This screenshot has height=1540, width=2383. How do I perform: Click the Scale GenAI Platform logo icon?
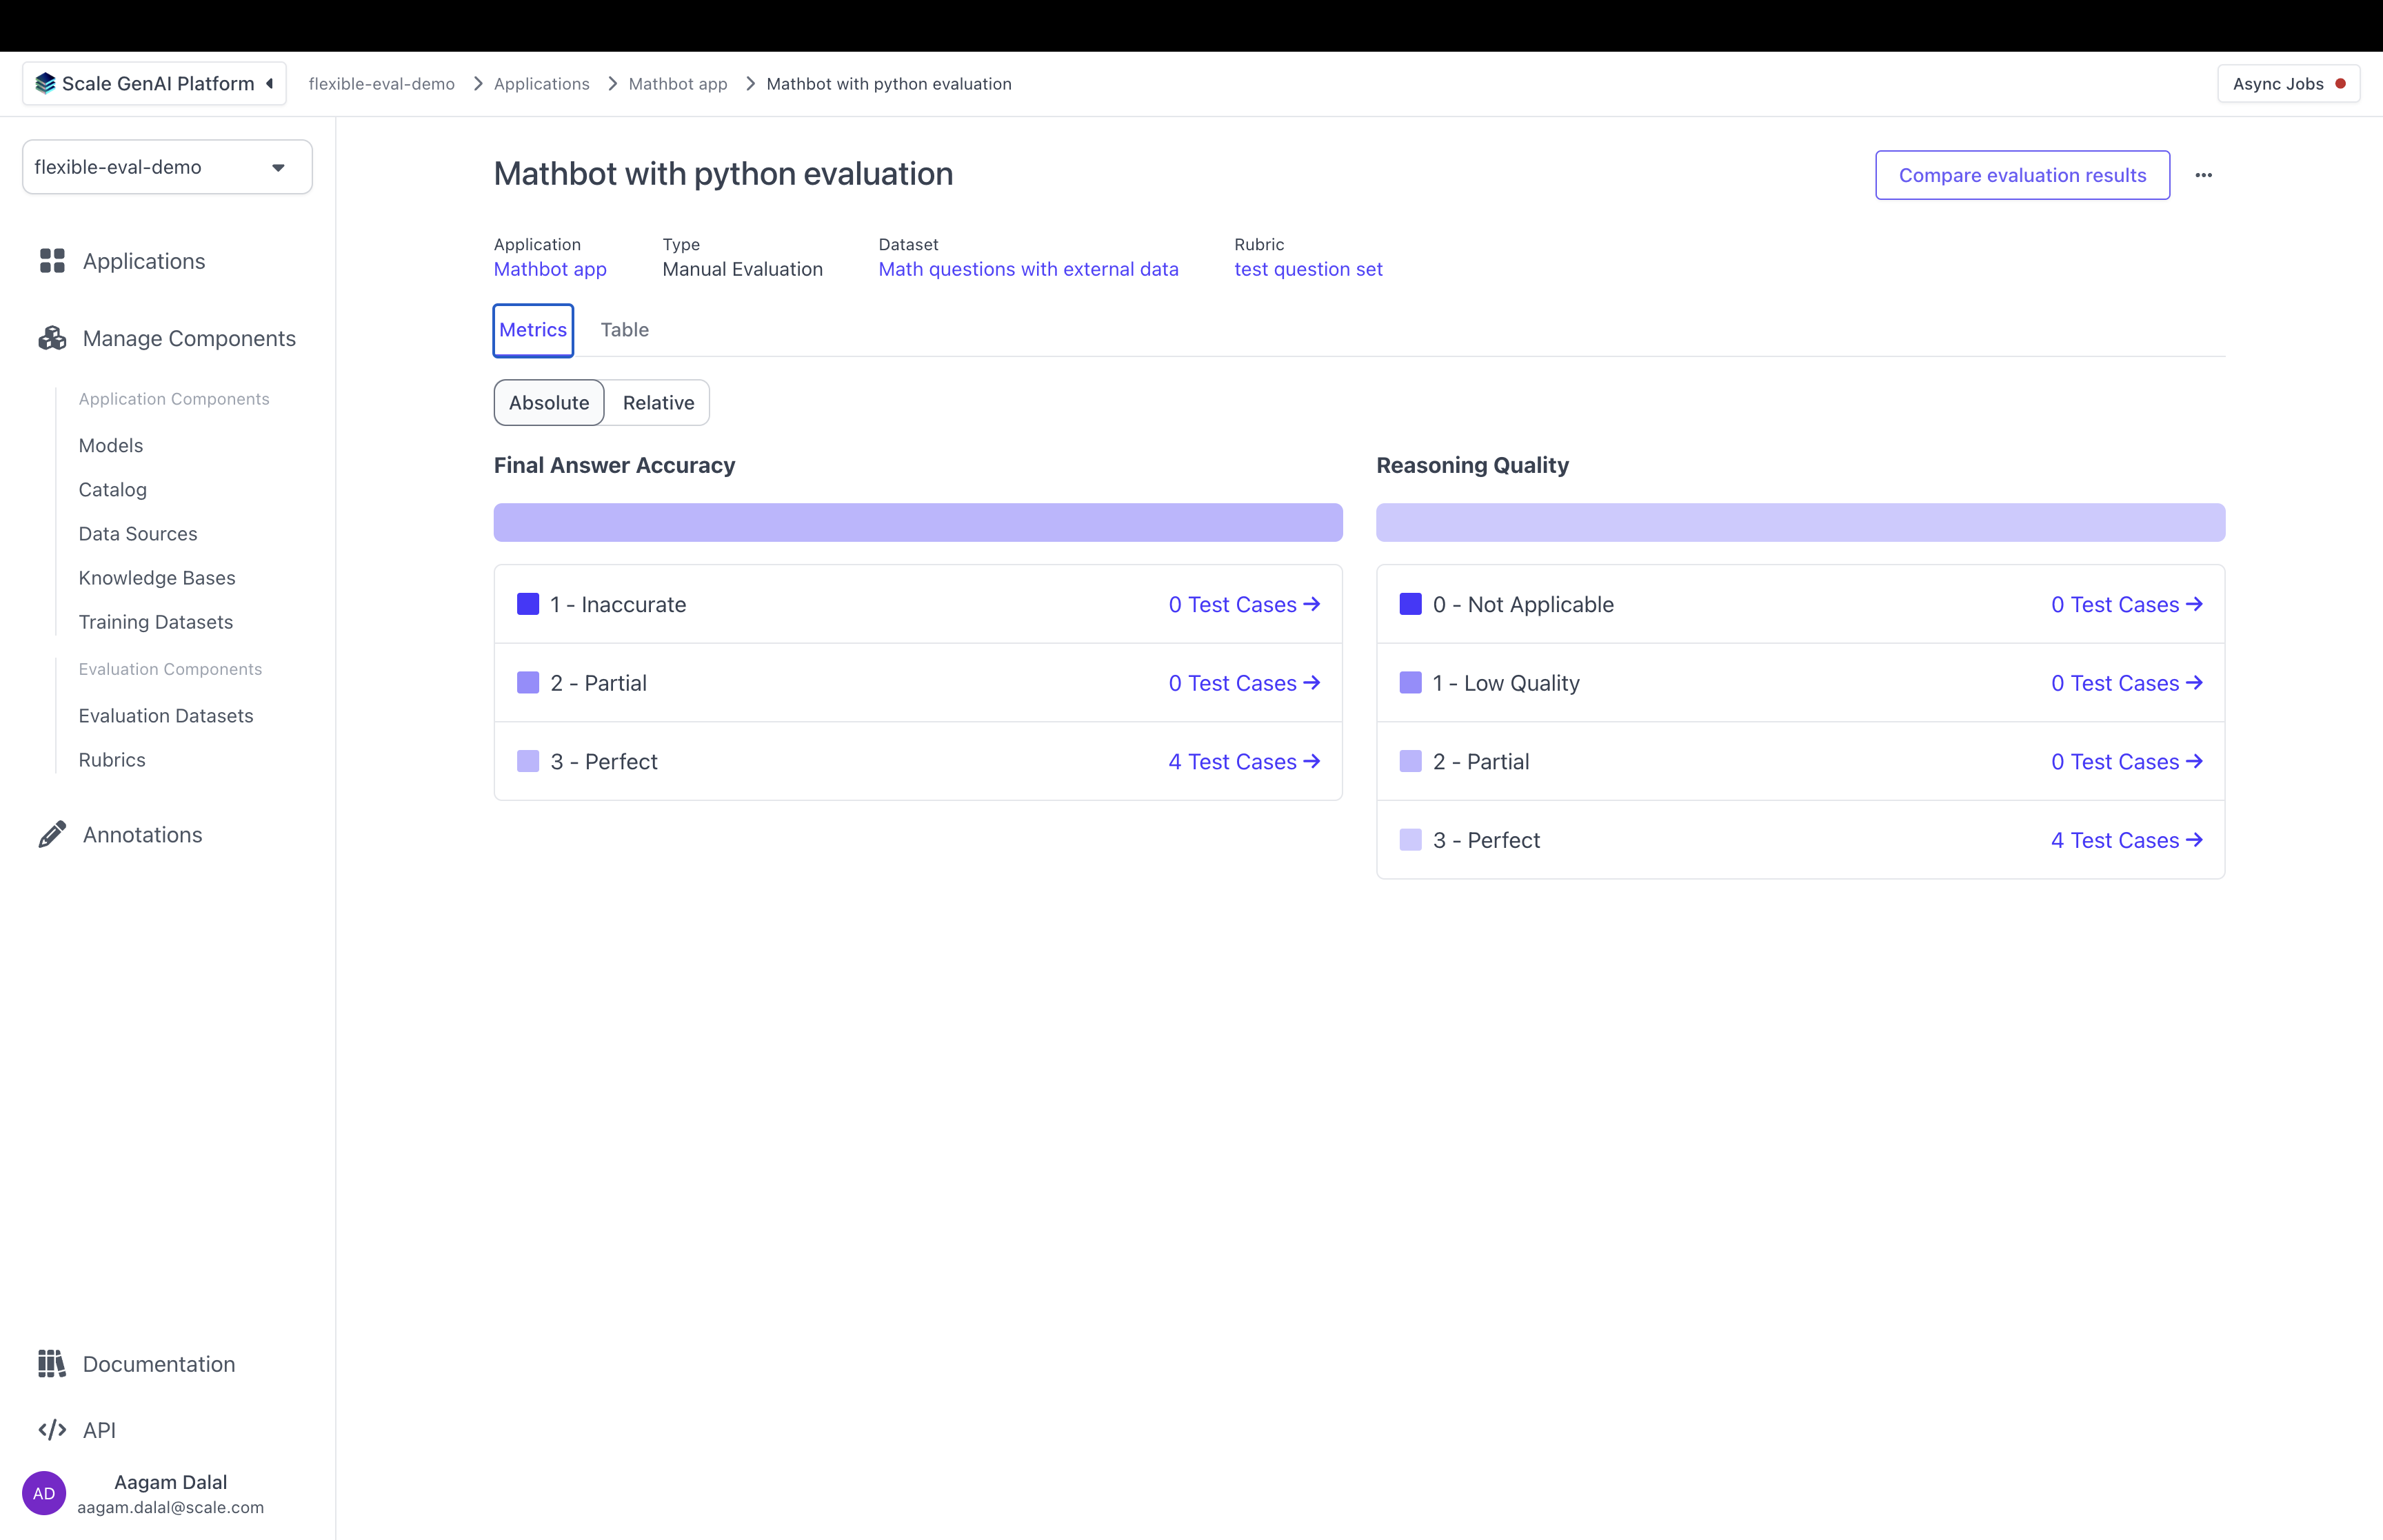point(45,84)
